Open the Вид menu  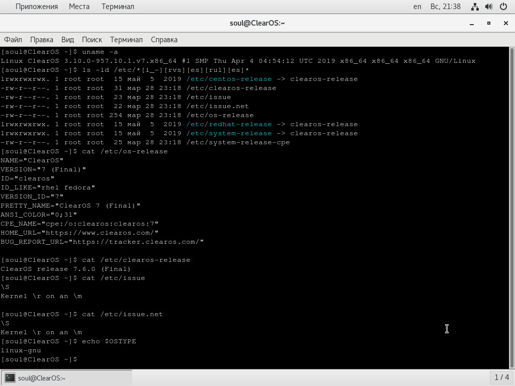click(68, 40)
